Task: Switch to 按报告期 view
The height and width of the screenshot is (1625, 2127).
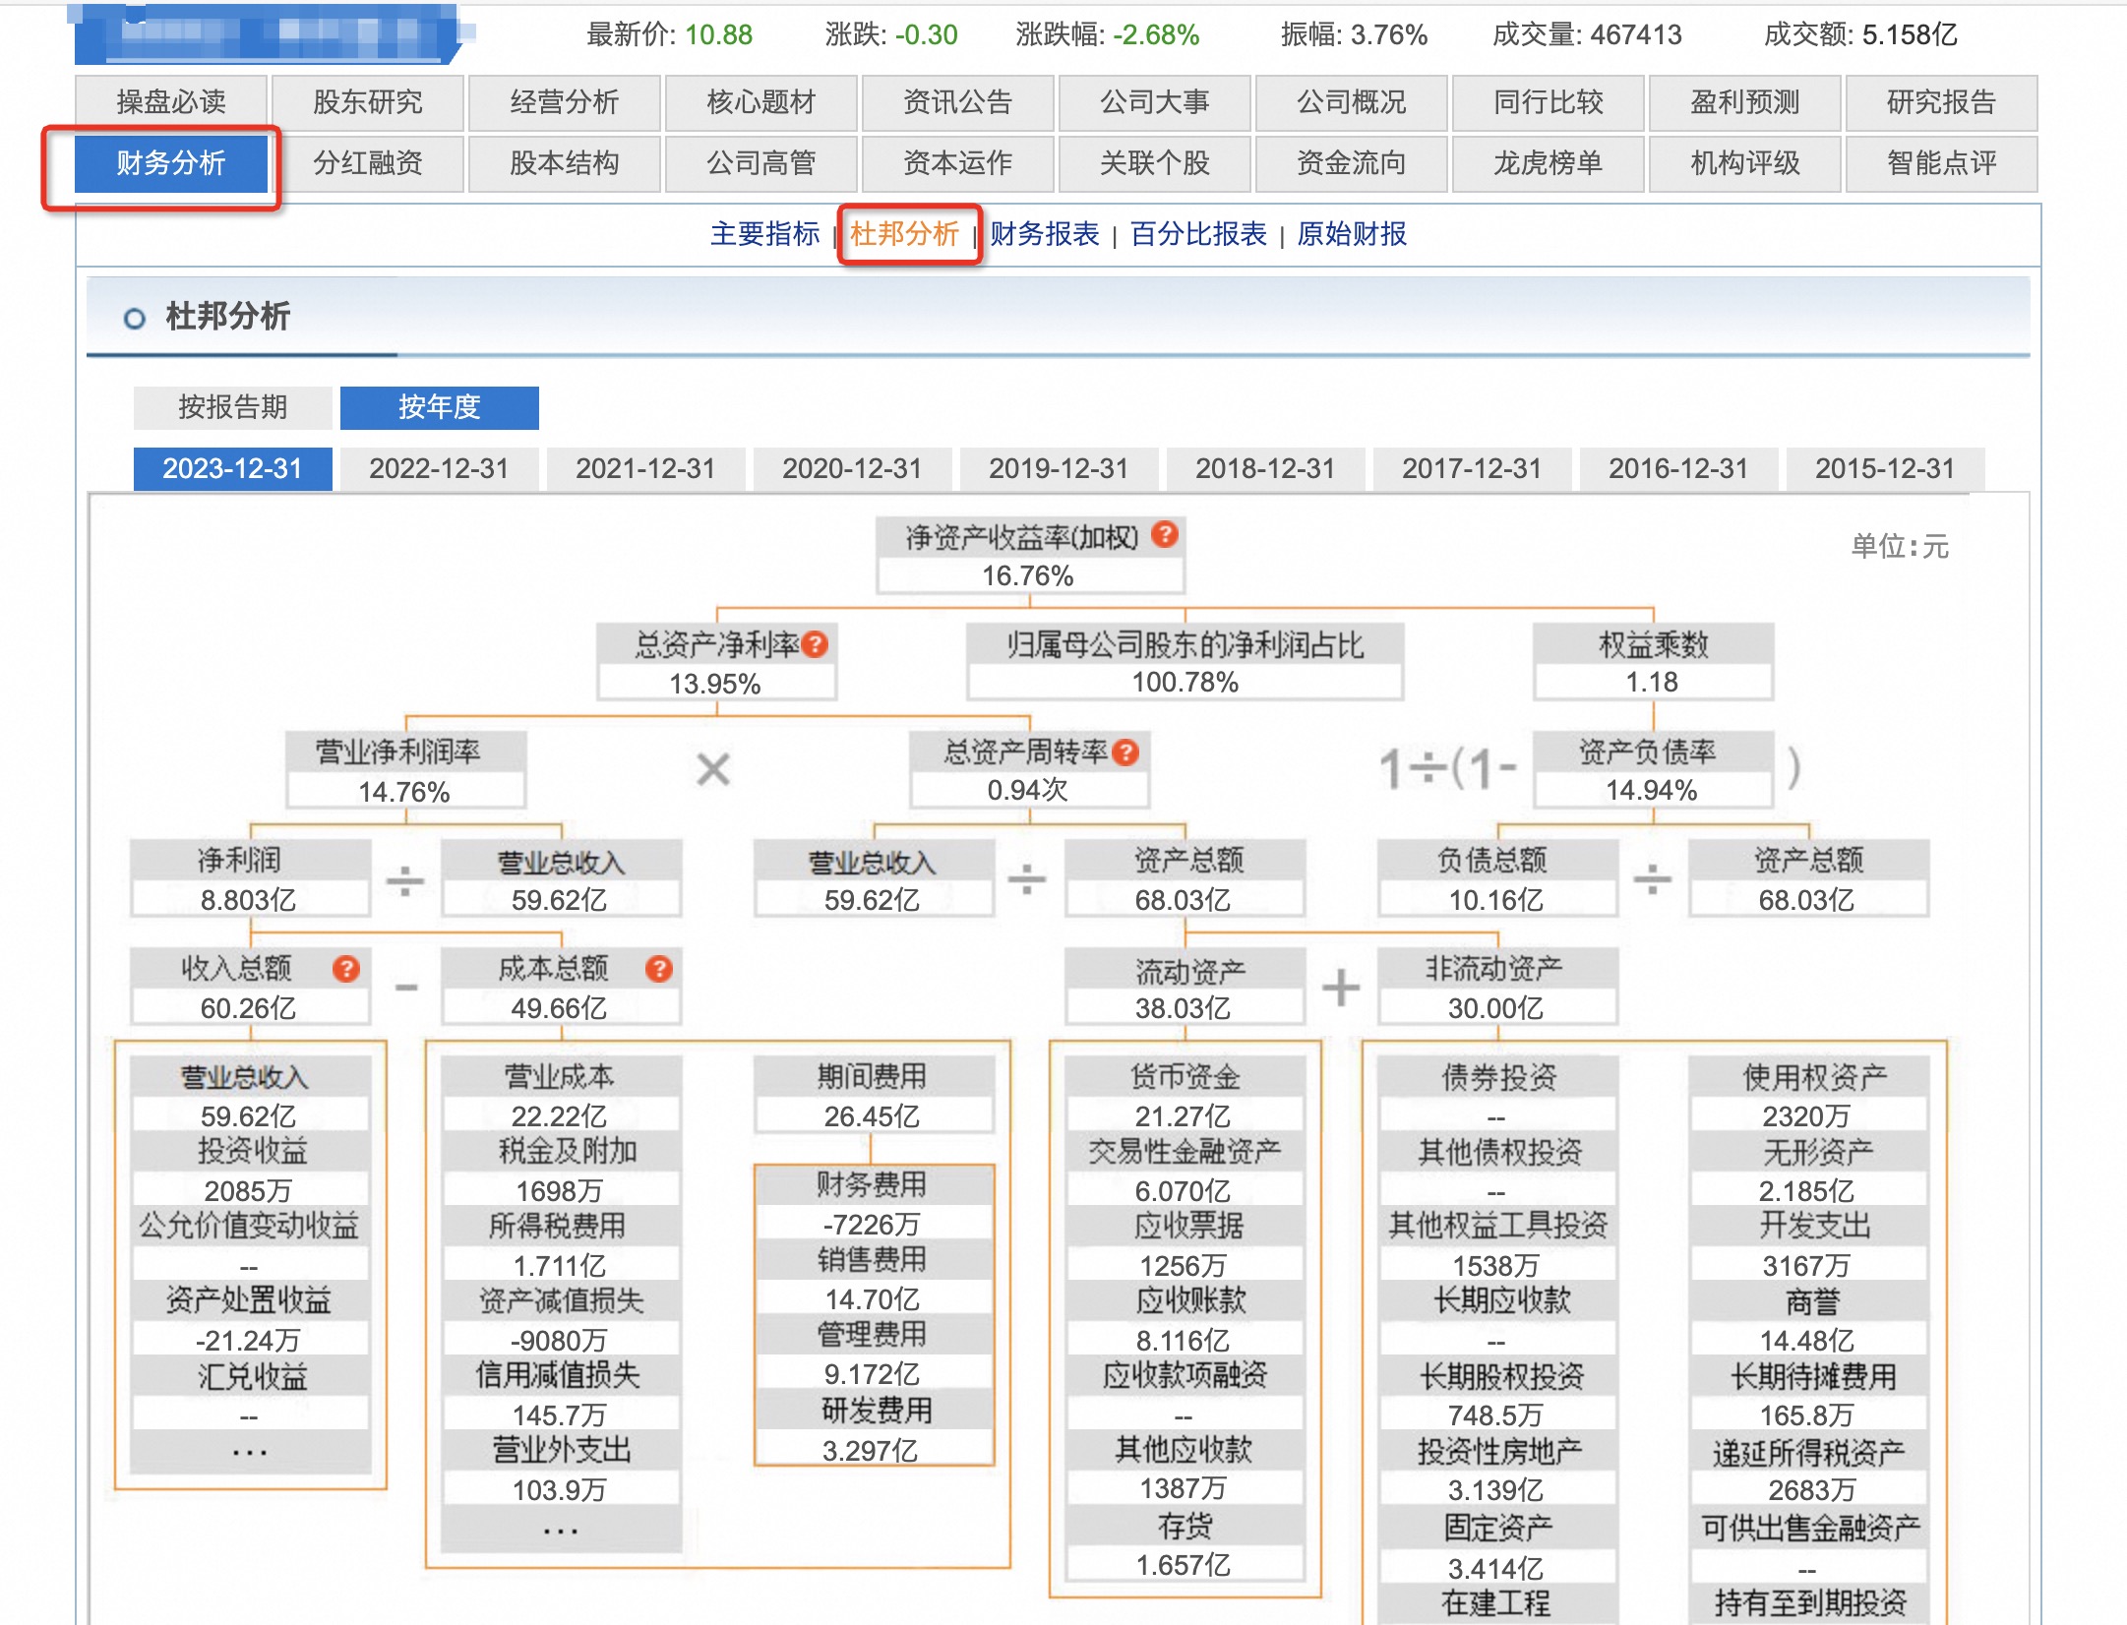Action: (x=233, y=407)
